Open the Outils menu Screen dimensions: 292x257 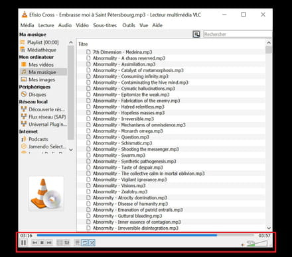tap(129, 25)
